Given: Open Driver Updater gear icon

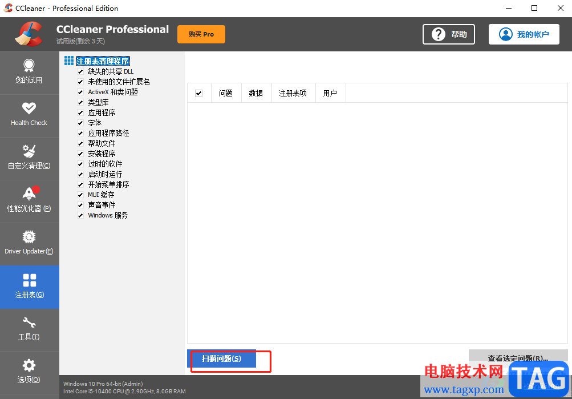Looking at the screenshot, I should [29, 237].
